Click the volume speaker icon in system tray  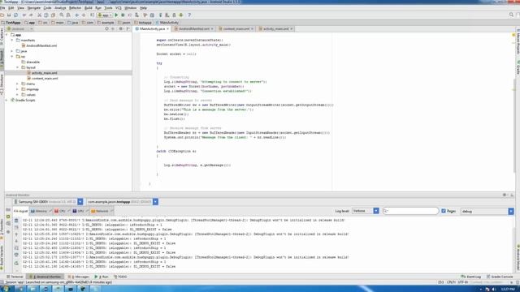pos(494,289)
